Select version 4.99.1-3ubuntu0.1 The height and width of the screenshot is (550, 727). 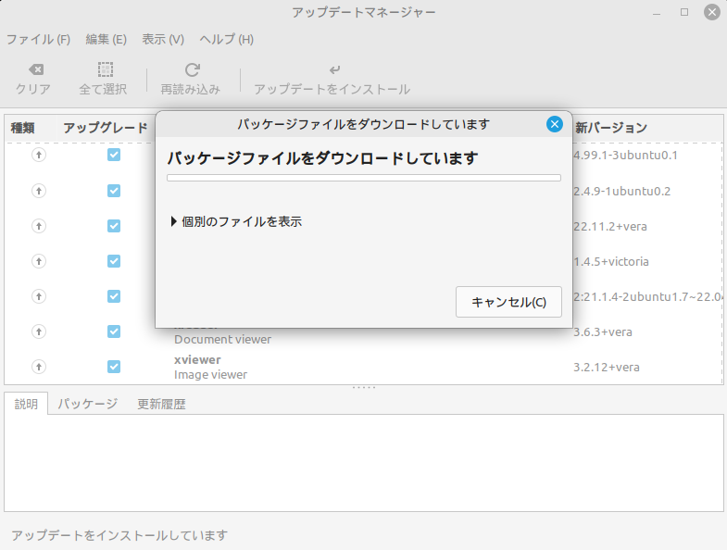coord(625,155)
